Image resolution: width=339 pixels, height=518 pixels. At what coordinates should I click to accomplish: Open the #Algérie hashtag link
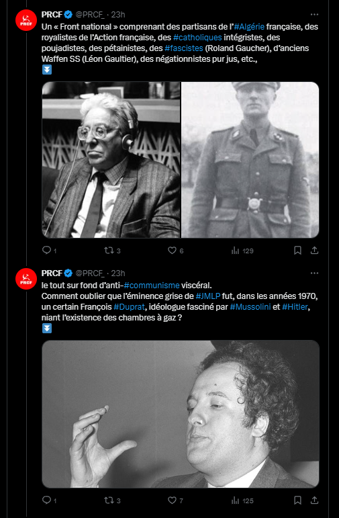(x=249, y=26)
